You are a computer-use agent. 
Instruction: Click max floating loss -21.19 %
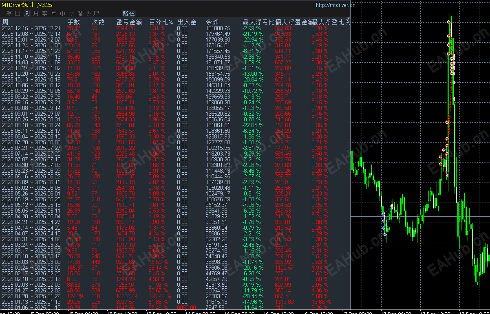(x=253, y=34)
